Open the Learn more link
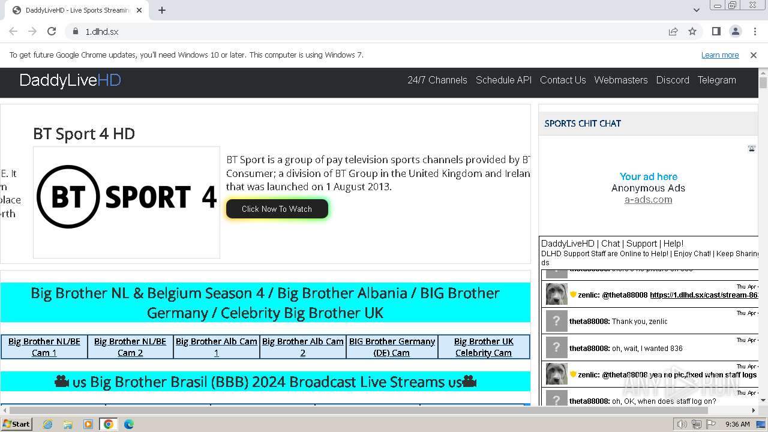The width and height of the screenshot is (768, 432). [x=720, y=55]
